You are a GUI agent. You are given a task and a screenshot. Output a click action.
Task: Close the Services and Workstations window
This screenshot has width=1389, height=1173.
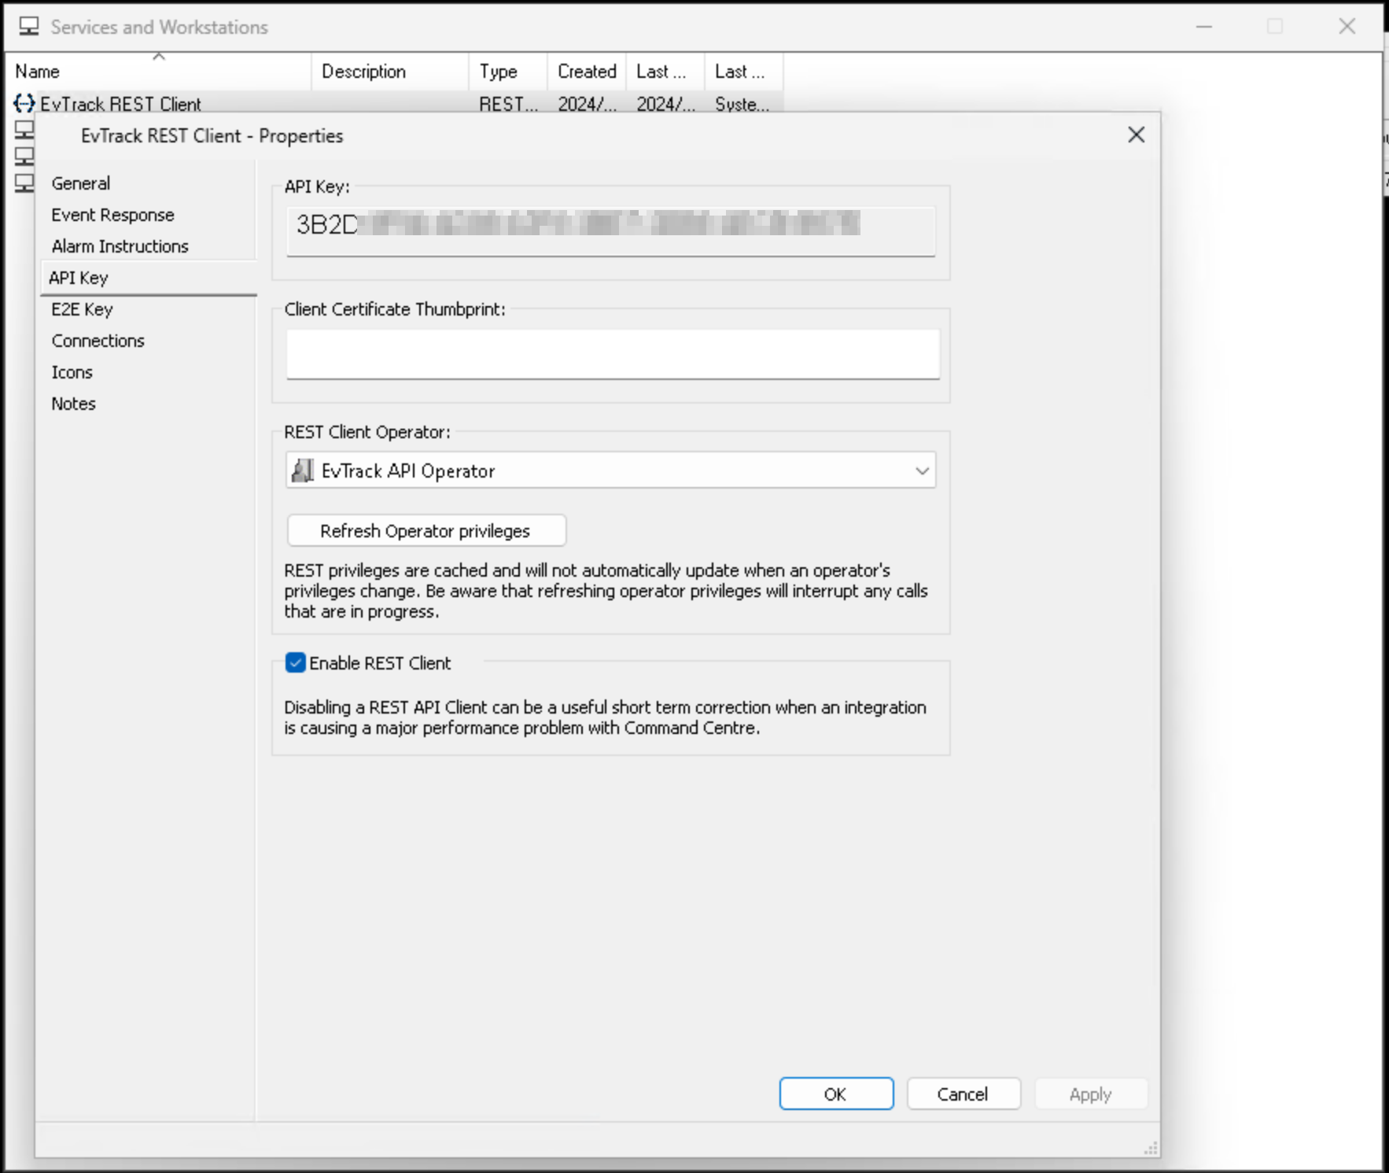pos(1347,27)
